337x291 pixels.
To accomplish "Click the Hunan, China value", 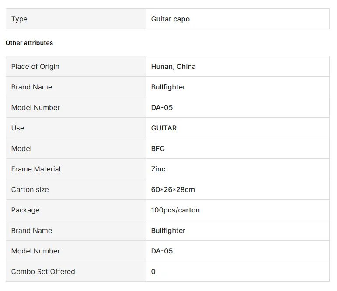I will pyautogui.click(x=173, y=67).
